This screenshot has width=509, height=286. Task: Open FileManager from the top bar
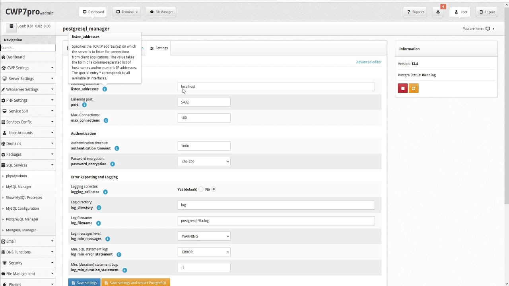[161, 12]
